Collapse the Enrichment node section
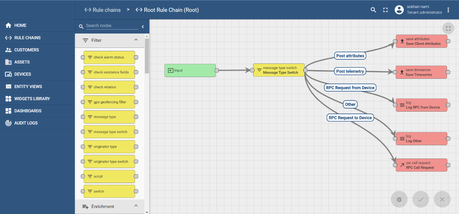 pyautogui.click(x=136, y=206)
